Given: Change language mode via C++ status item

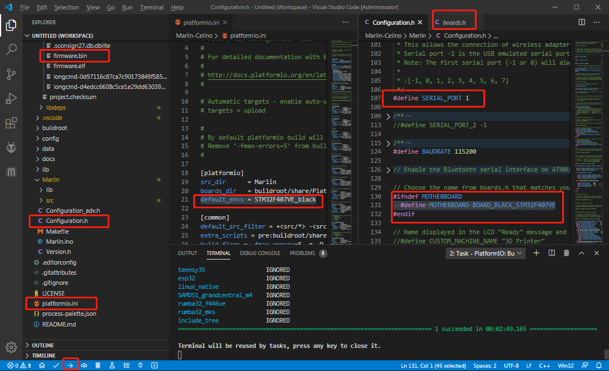Looking at the screenshot, I should 544,365.
